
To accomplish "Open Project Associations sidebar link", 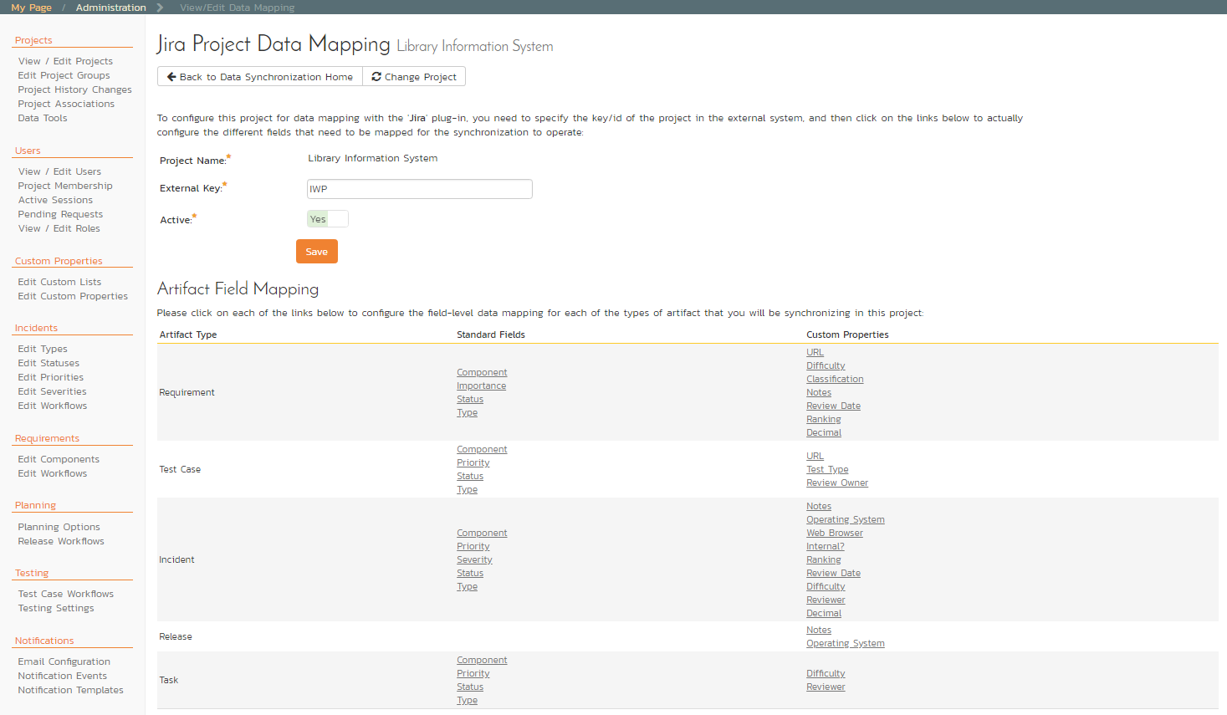I will coord(66,104).
